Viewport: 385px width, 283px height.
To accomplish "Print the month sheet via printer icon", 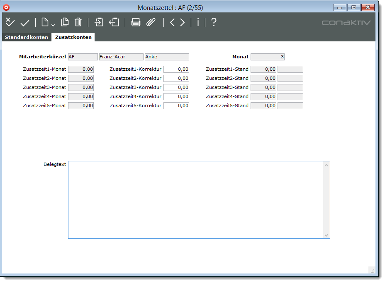I will pos(136,22).
